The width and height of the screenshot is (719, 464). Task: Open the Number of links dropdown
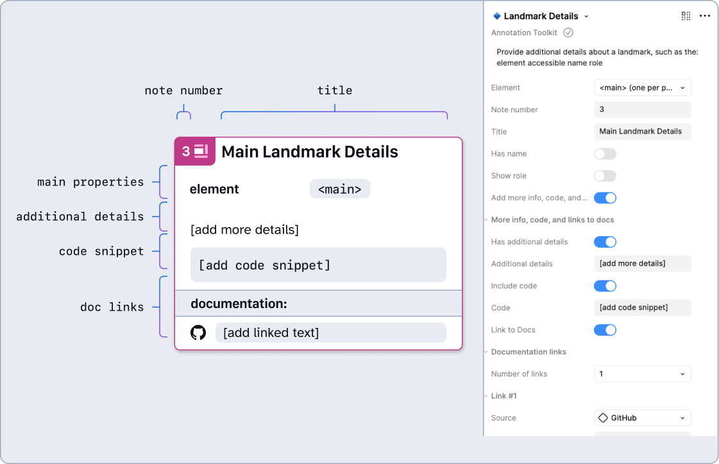pos(643,374)
